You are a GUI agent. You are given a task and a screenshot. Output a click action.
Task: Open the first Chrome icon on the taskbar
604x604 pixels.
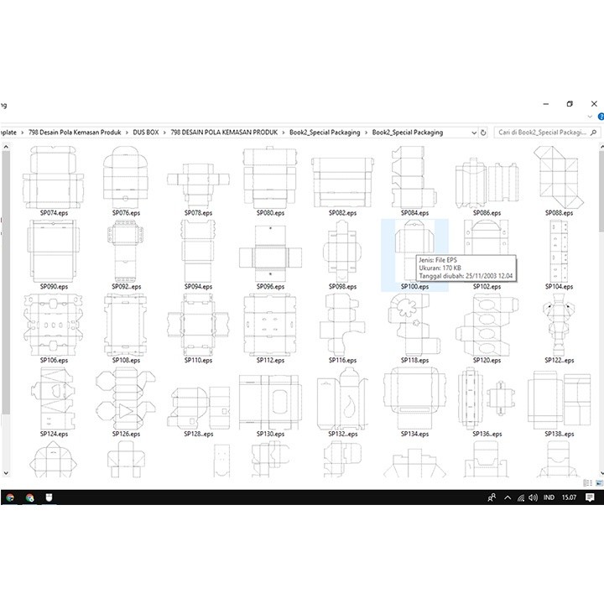(10, 497)
